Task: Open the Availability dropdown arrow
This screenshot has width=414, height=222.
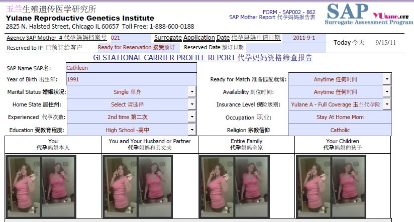Action: point(387,92)
